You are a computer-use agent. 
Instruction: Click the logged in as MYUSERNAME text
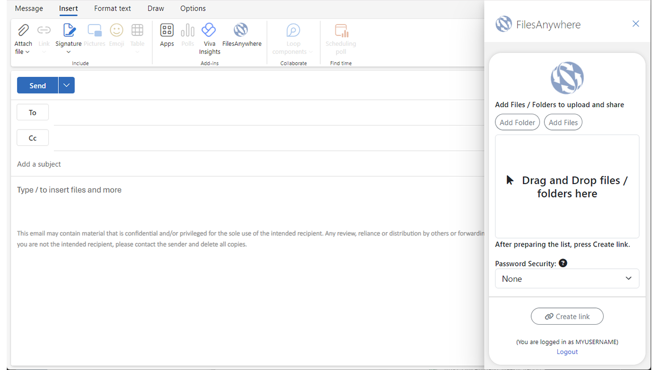click(x=567, y=342)
